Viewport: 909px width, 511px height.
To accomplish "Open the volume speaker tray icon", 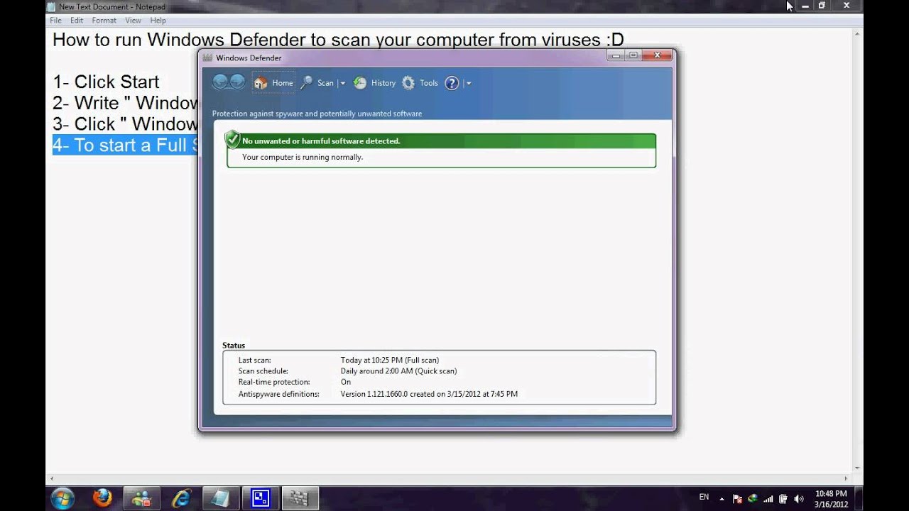I will pos(799,498).
